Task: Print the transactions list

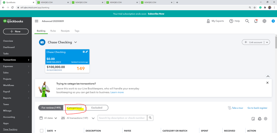Action: (260, 119)
